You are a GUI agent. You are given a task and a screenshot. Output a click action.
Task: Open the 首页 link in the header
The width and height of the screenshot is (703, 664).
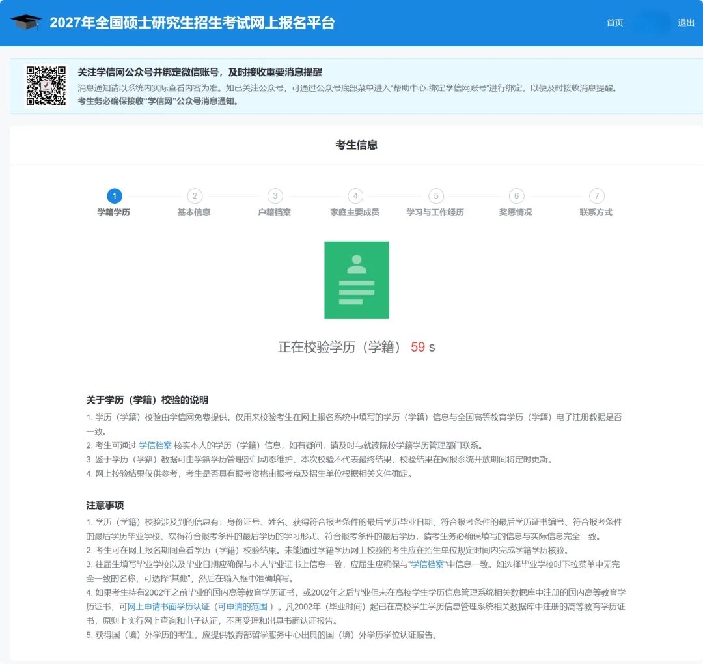(614, 23)
